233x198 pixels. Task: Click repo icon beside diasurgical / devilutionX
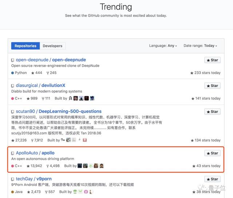tap(13, 86)
